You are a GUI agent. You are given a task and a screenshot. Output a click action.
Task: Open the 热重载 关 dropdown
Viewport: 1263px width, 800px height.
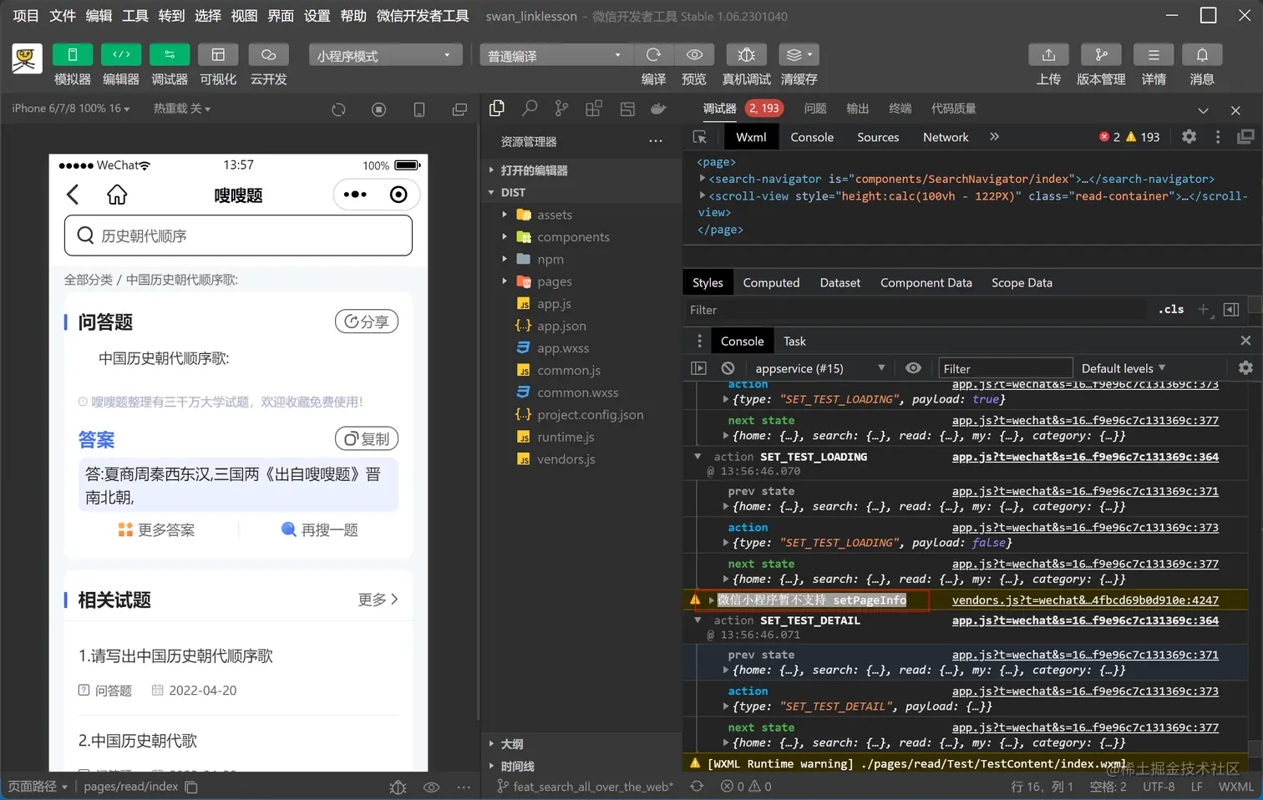coord(182,109)
